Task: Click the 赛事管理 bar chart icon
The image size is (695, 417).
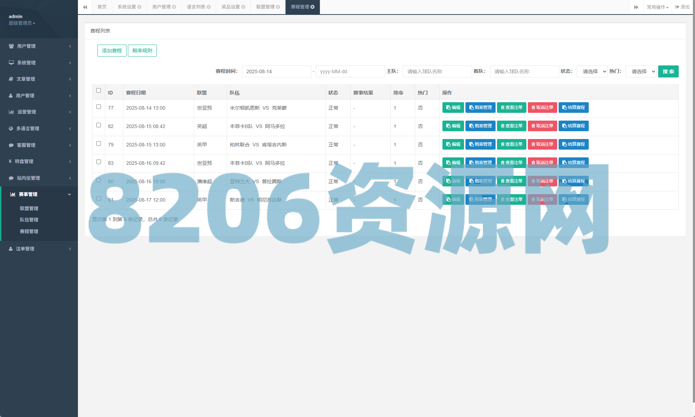Action: pyautogui.click(x=13, y=194)
